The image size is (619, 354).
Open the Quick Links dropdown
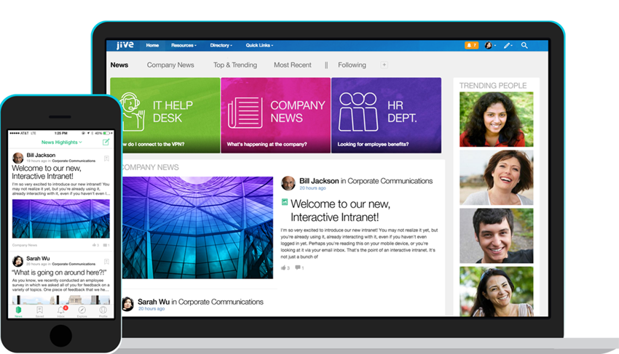pos(261,45)
